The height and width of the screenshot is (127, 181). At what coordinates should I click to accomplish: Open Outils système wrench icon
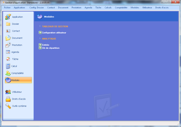pyautogui.click(x=8, y=106)
